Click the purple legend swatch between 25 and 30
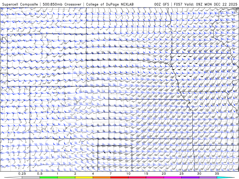The width and height of the screenshot is (239, 179). pos(190,178)
